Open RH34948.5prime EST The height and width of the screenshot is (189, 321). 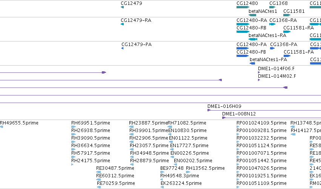coord(149,153)
